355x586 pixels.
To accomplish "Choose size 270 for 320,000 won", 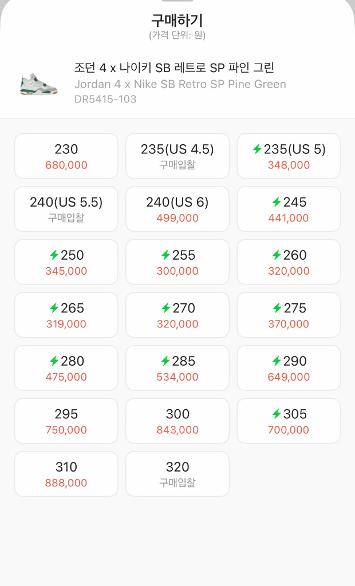I will [x=178, y=315].
